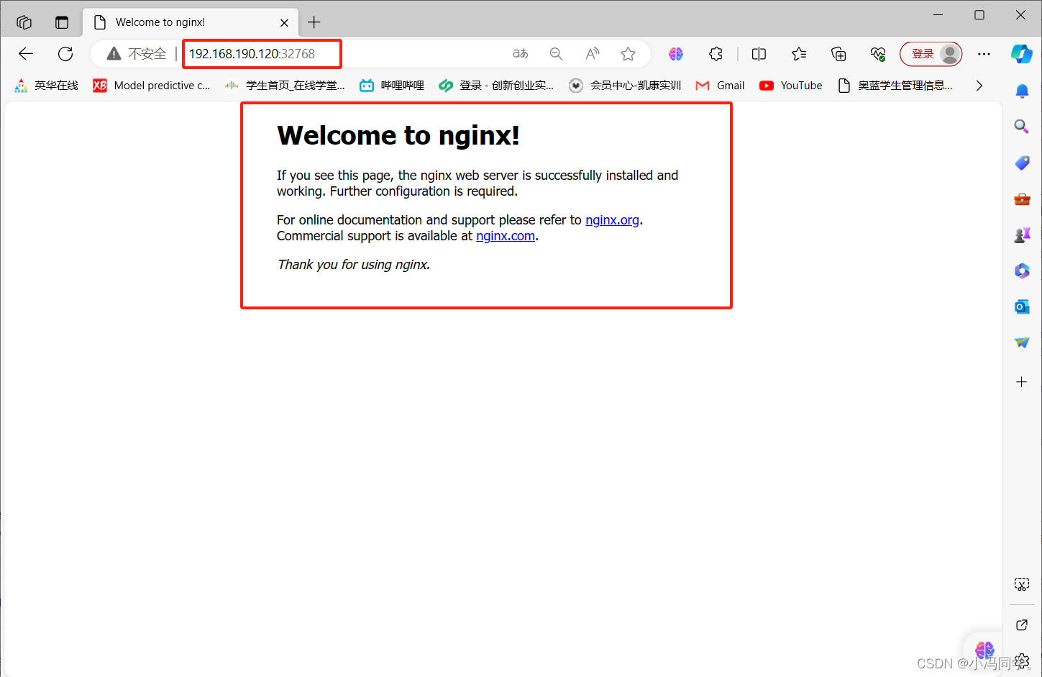Open sidebar games chess icon
Image resolution: width=1042 pixels, height=677 pixels.
[1022, 235]
